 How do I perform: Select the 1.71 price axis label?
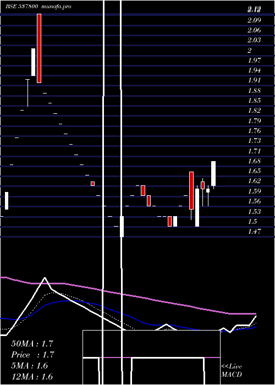[254, 151]
